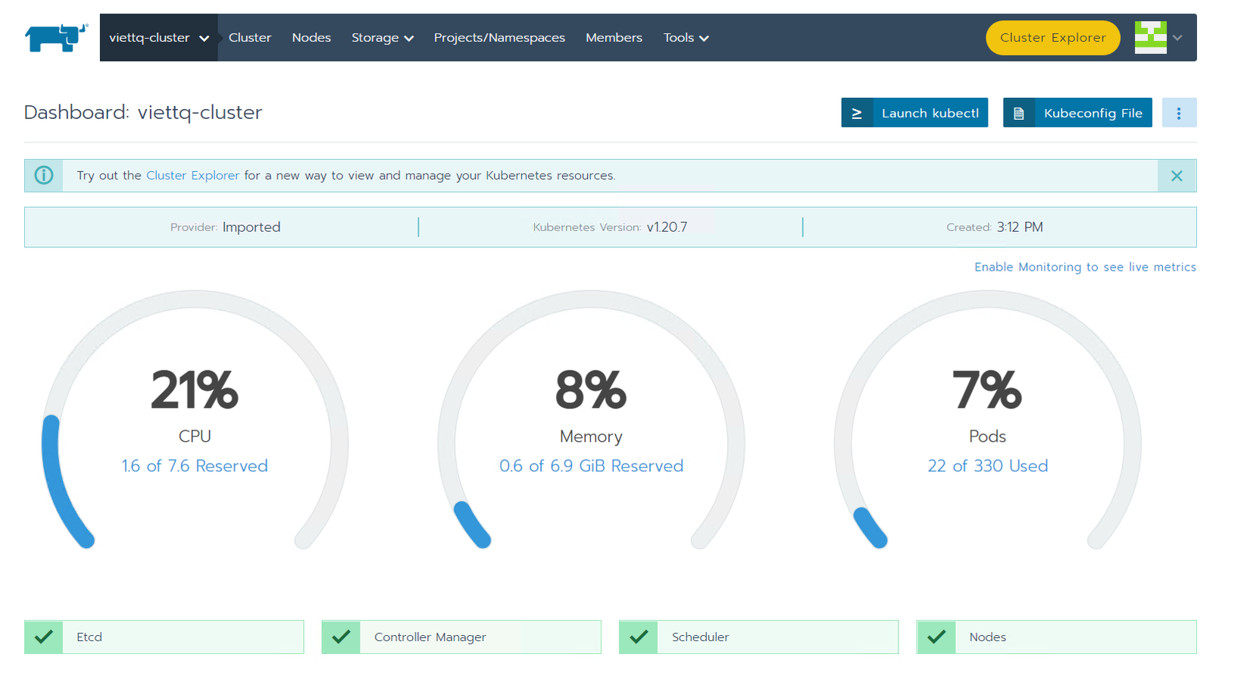Click the CPU gauge arc
This screenshot has height=676, width=1250.
point(195,419)
